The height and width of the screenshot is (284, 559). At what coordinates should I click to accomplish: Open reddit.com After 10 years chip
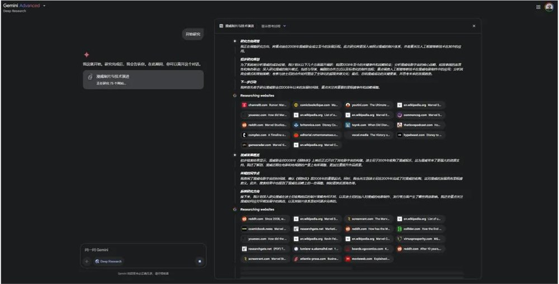(420, 249)
